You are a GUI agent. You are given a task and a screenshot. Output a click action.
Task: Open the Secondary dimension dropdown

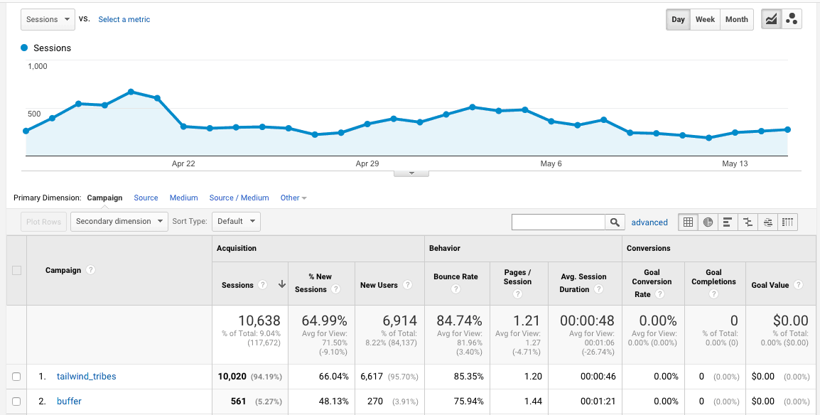119,221
